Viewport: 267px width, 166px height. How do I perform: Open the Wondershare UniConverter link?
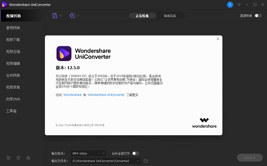point(106,95)
